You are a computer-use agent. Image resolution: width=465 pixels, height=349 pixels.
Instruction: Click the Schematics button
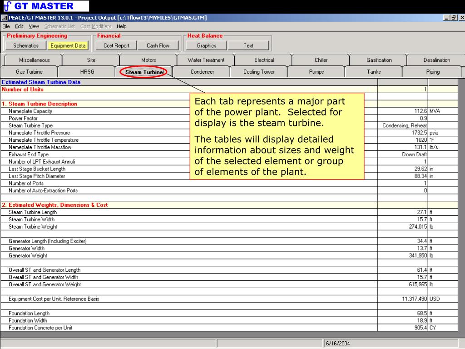[26, 45]
